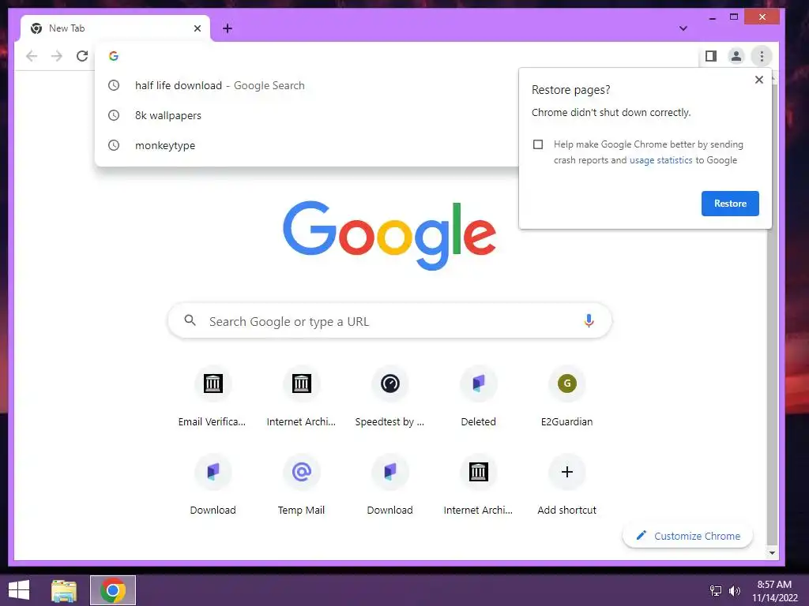Open volume icon in system tray
Viewport: 809px width, 606px height.
[734, 591]
